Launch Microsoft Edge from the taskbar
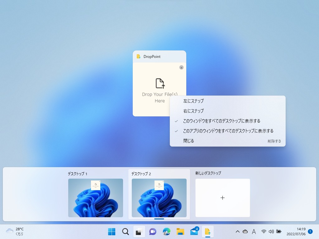Screen dimensions: 319x239 [166, 232]
